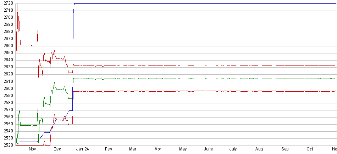This screenshot has width=337, height=154.
Task: Select the 2660 y-axis value
Action: pyautogui.click(x=7, y=46)
